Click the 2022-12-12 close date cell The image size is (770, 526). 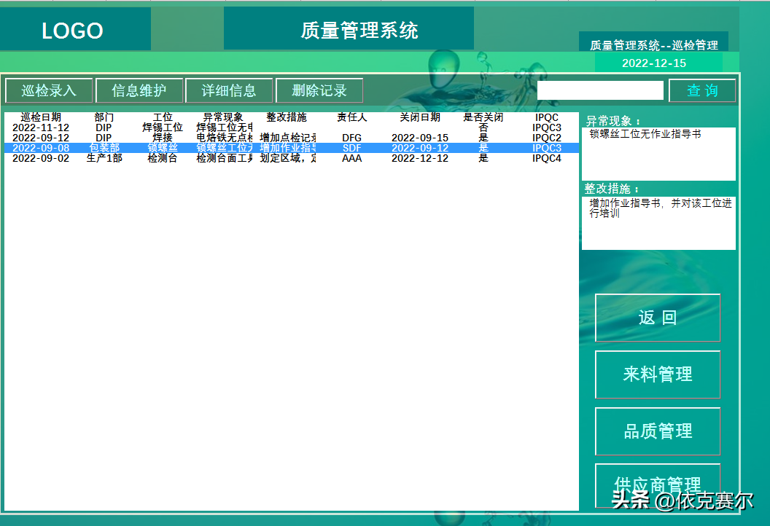coord(420,158)
